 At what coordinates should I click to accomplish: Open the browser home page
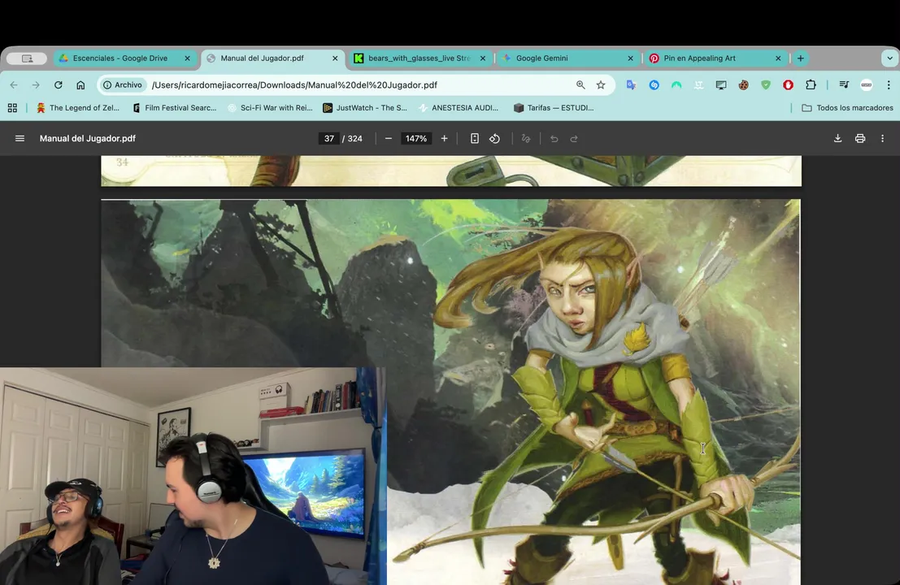(x=80, y=84)
